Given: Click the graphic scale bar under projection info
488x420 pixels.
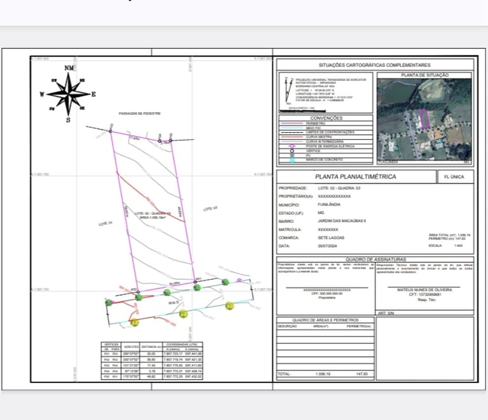Looking at the screenshot, I should 302,111.
